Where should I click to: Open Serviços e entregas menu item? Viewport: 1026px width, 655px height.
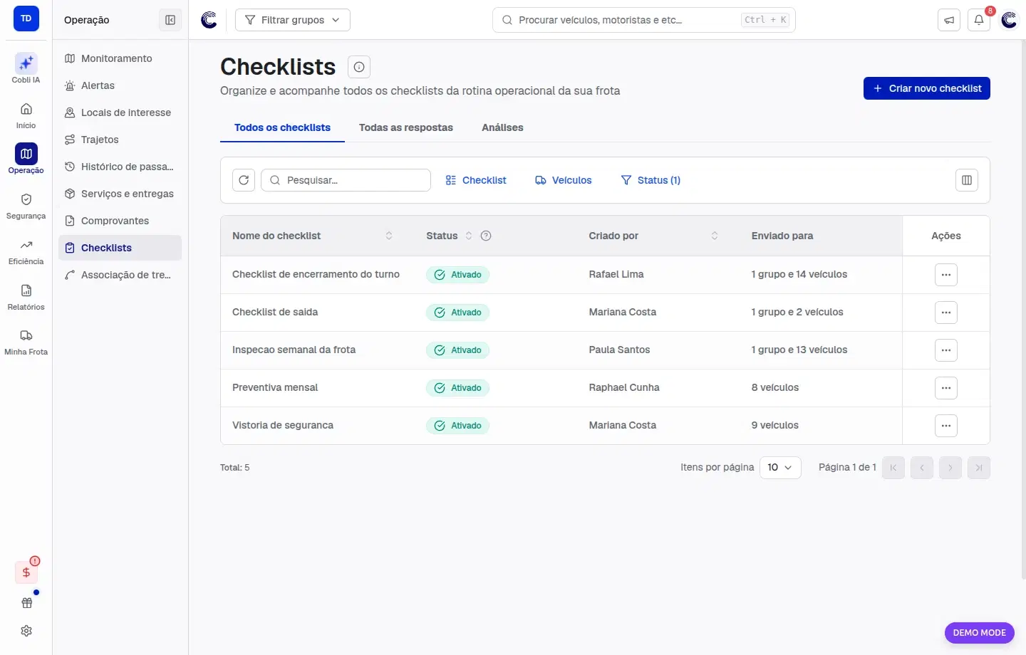tap(120, 194)
